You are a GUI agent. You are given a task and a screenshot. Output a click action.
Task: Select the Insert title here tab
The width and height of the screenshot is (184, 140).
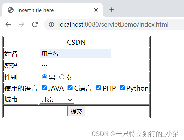pyautogui.click(x=52, y=10)
